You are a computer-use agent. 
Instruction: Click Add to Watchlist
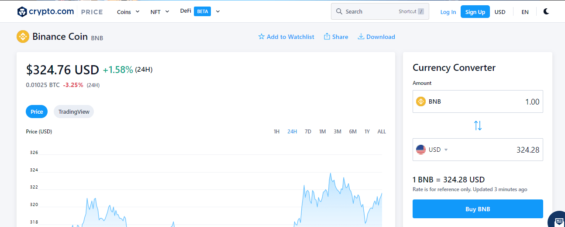click(286, 37)
